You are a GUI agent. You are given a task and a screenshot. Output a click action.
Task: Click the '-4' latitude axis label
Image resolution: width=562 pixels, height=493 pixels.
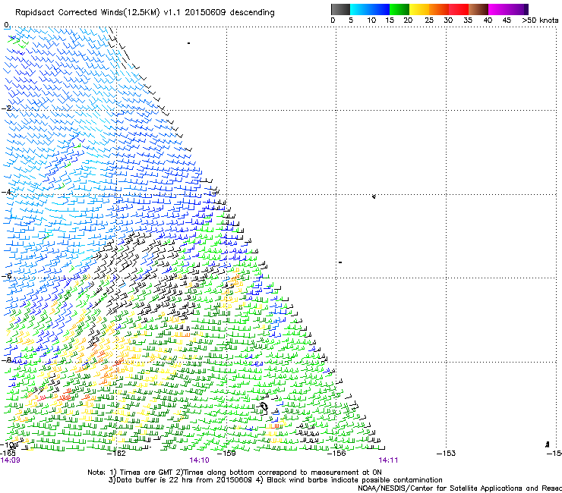click(x=6, y=192)
